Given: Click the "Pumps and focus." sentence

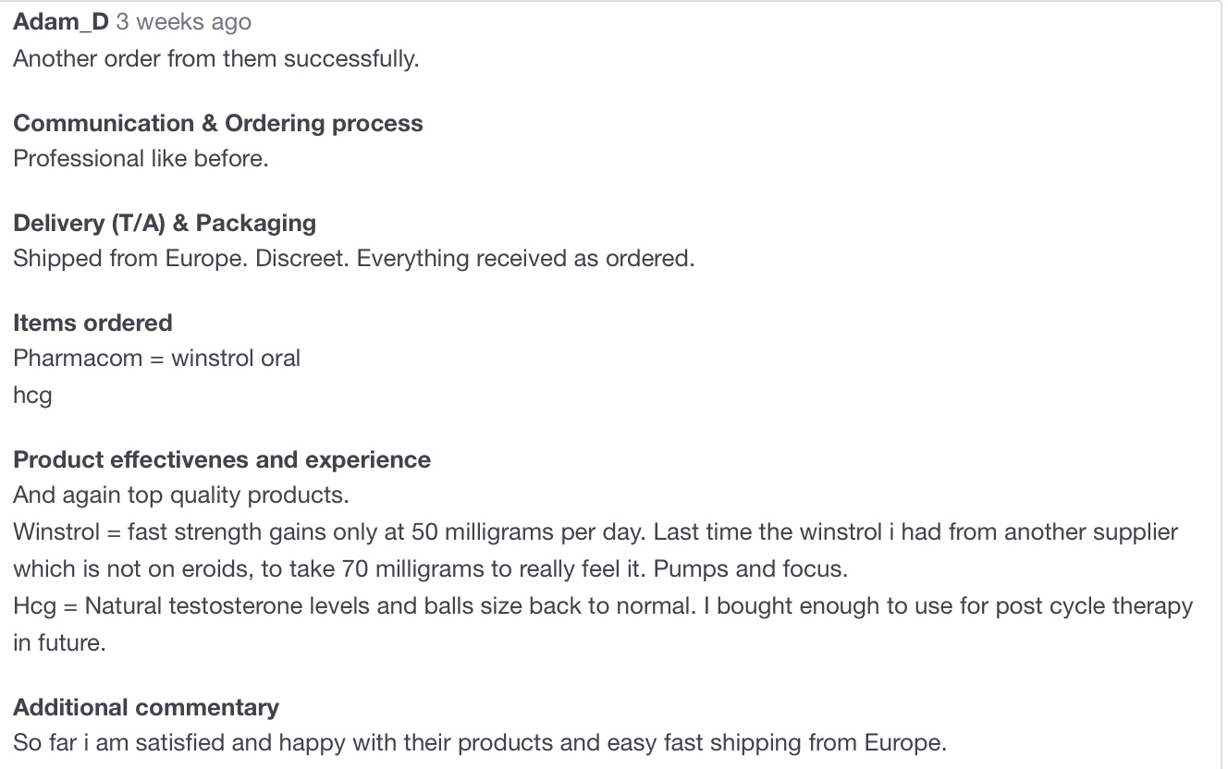Looking at the screenshot, I should point(750,569).
